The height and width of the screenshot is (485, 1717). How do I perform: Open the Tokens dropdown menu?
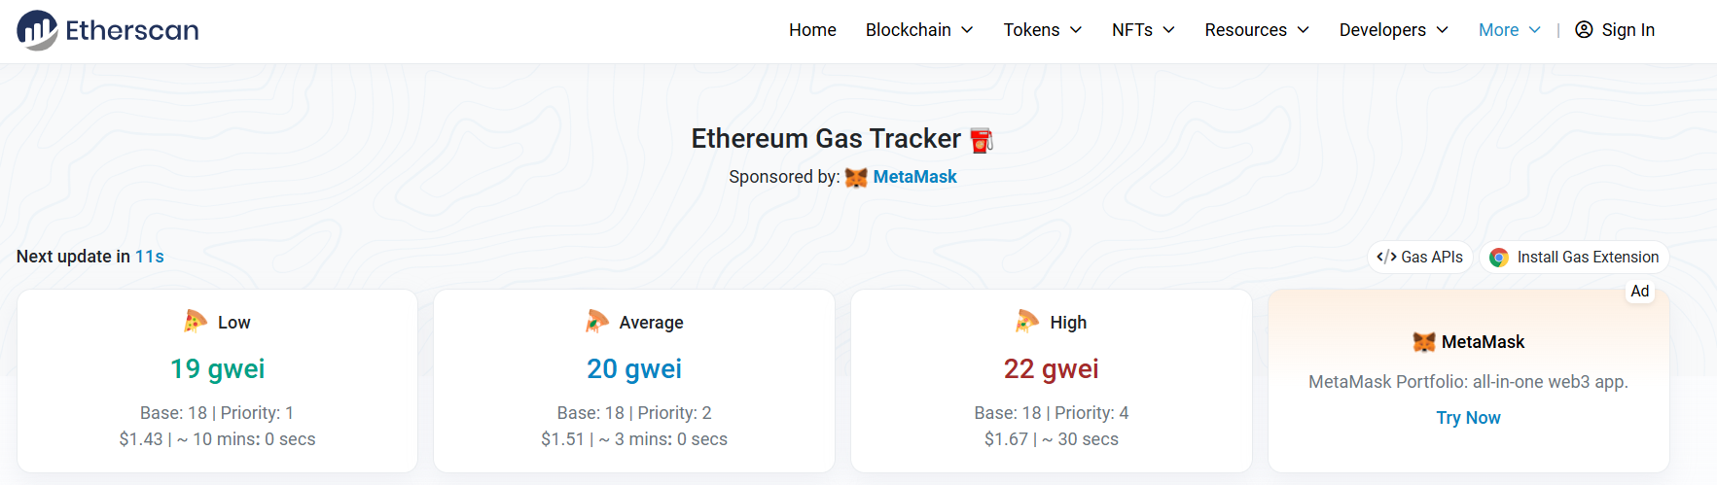pos(1043,30)
